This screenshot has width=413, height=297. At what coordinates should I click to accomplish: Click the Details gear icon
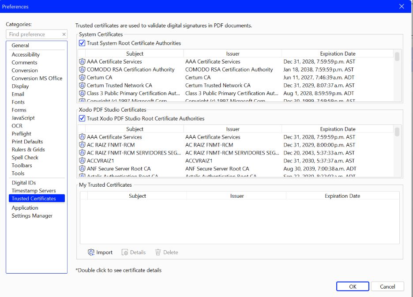tap(125, 252)
